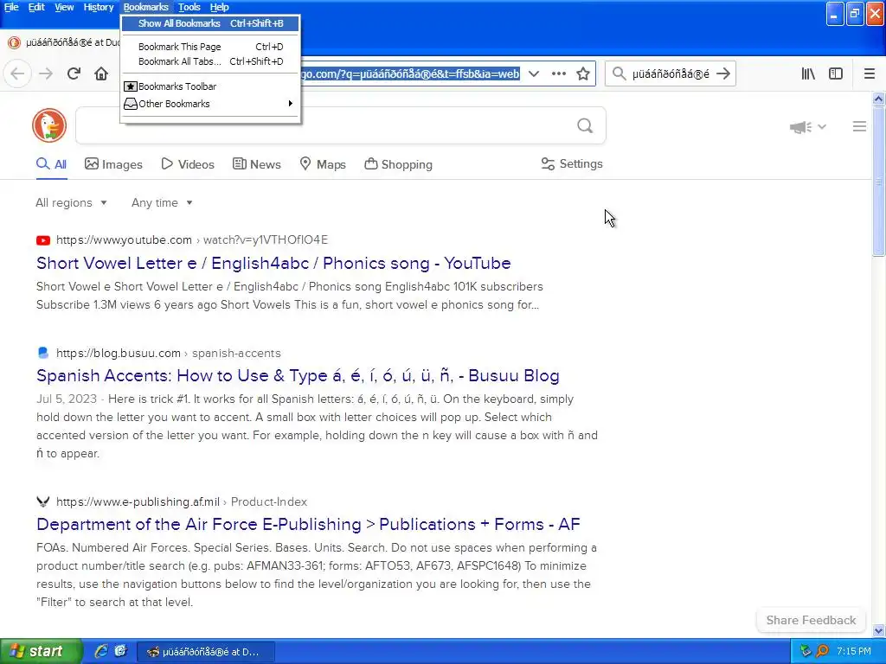Open the File menu
Image resolution: width=886 pixels, height=664 pixels.
11,7
